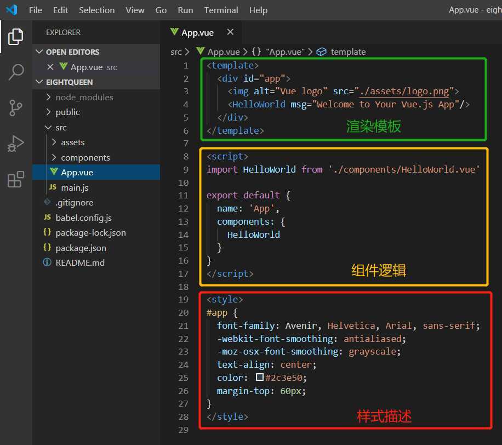Viewport: 502px width, 445px height.
Task: Click the template cube icon in breadcrumb
Action: (x=321, y=52)
